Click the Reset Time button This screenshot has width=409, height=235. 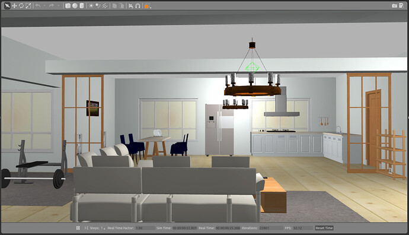point(324,228)
